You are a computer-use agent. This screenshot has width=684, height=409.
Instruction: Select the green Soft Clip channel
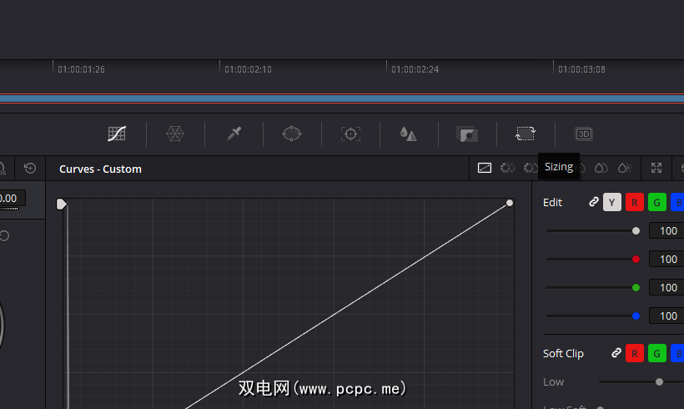coord(657,353)
